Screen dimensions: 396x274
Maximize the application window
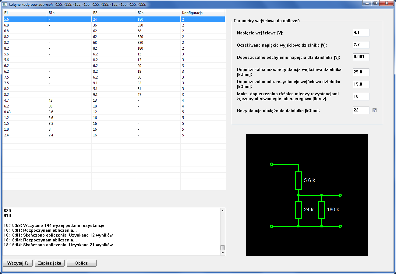375,3
